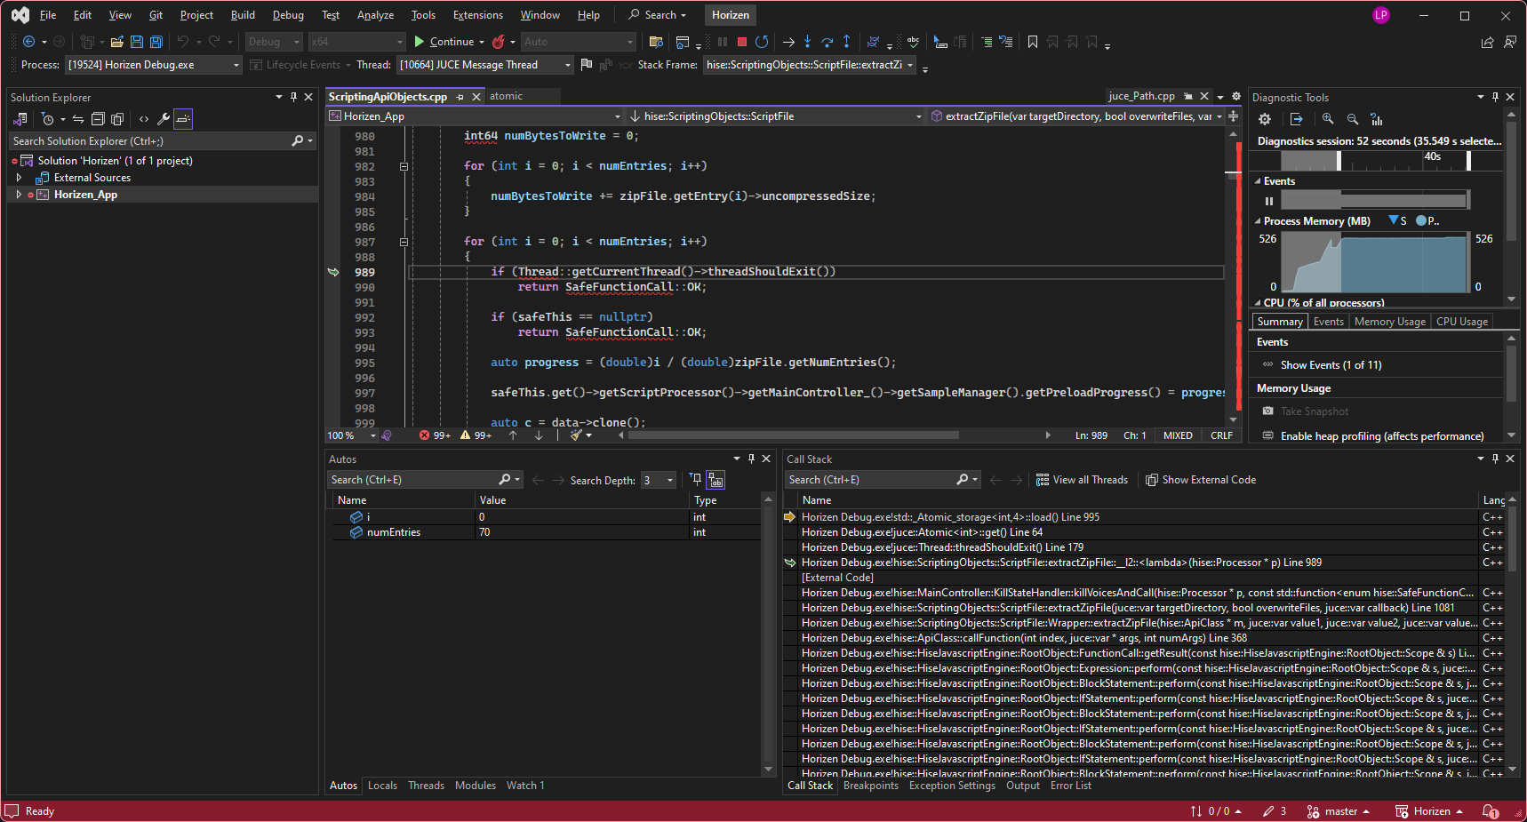
Task: Click the Live Share icon
Action: click(x=1487, y=42)
